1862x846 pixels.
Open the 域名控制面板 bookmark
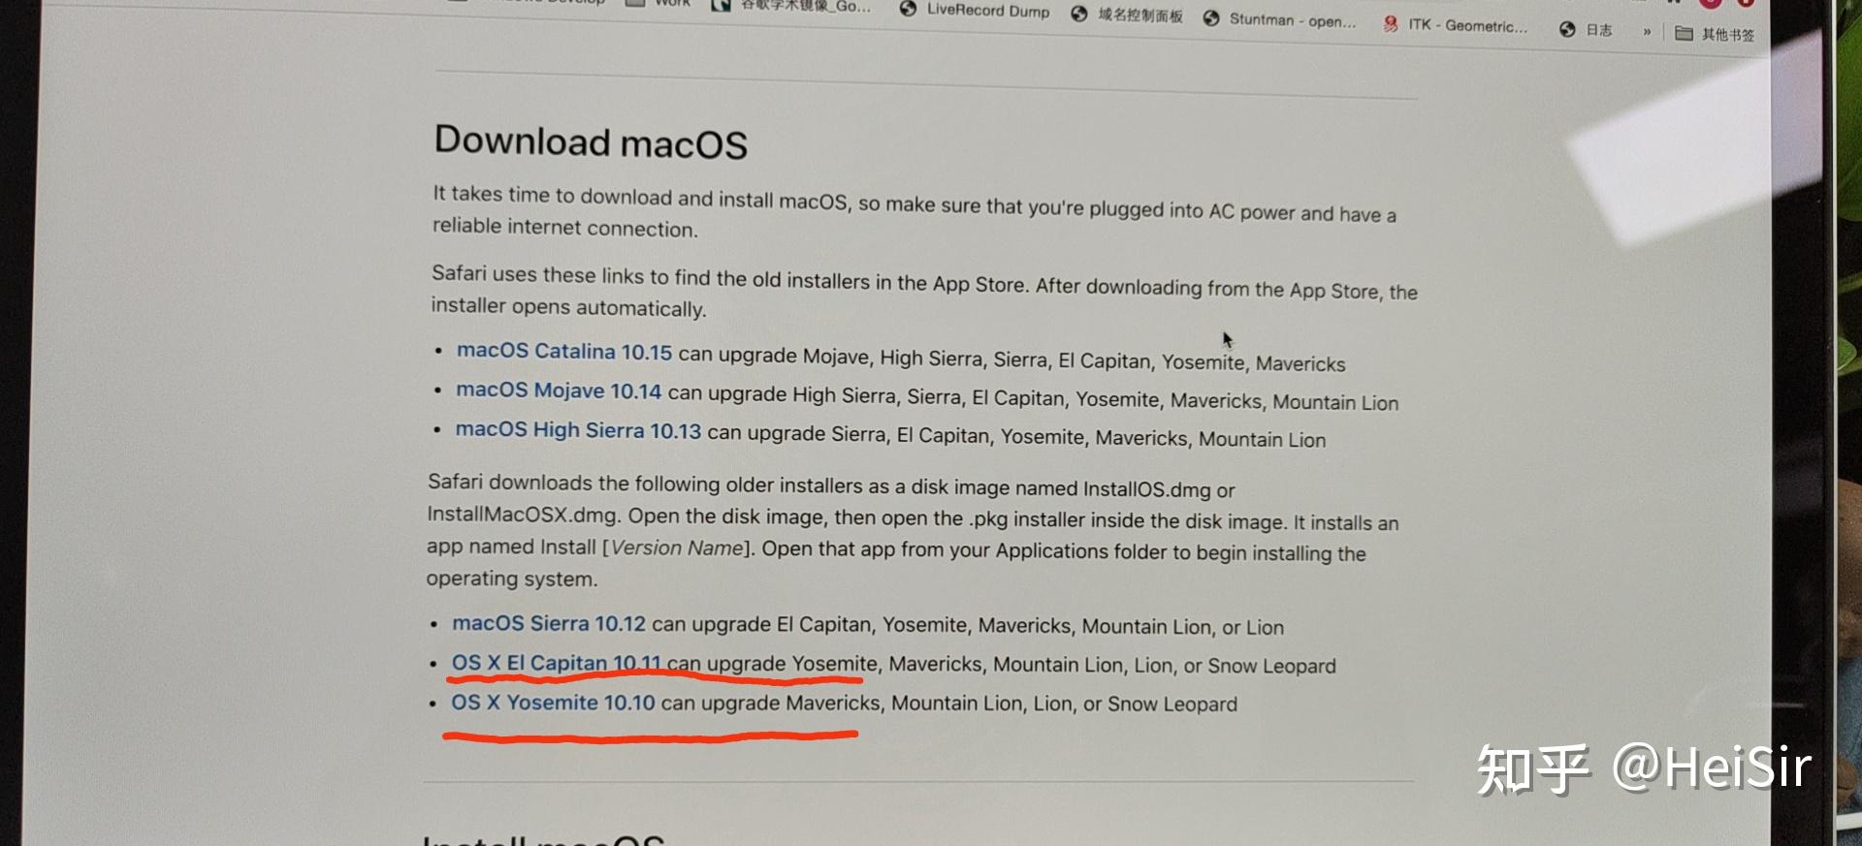click(x=1127, y=15)
